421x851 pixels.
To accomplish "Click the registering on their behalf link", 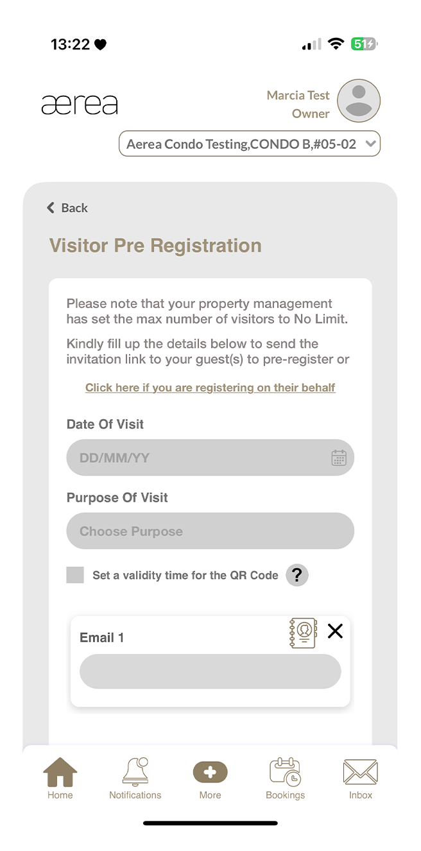I will [x=210, y=388].
